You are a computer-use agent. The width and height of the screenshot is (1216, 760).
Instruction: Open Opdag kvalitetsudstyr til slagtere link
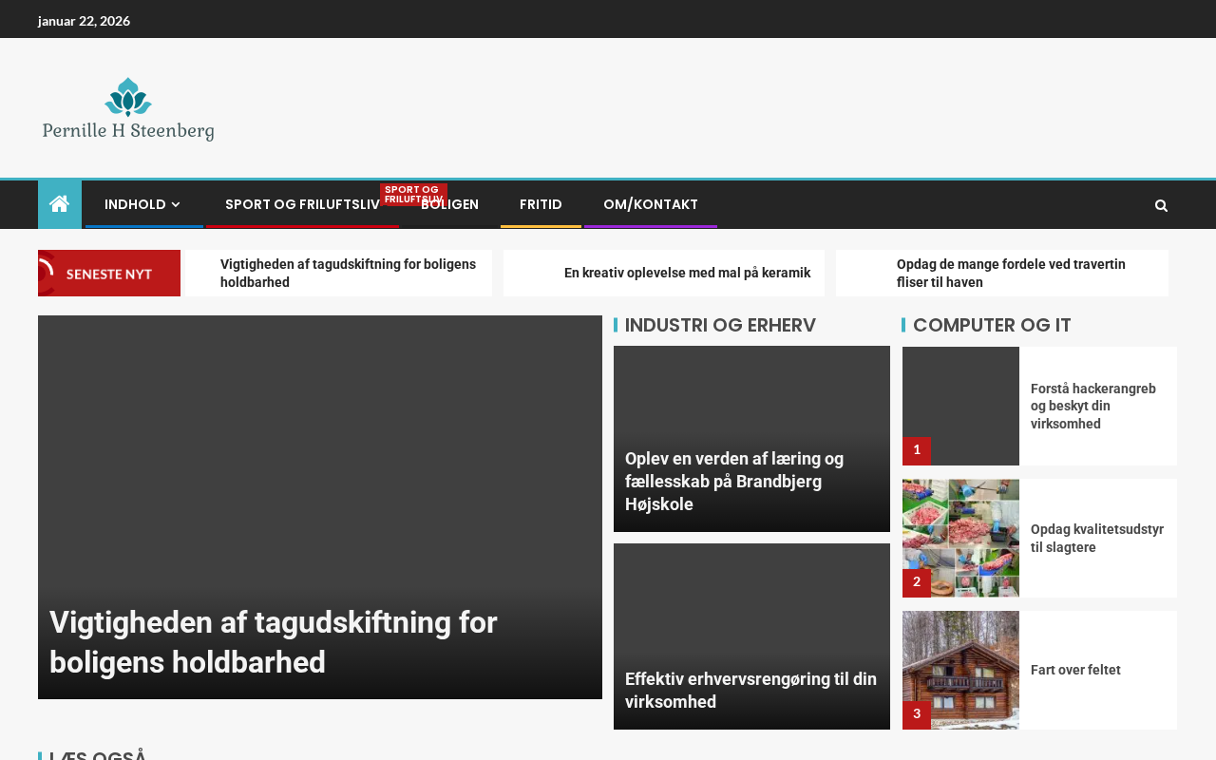point(1096,539)
